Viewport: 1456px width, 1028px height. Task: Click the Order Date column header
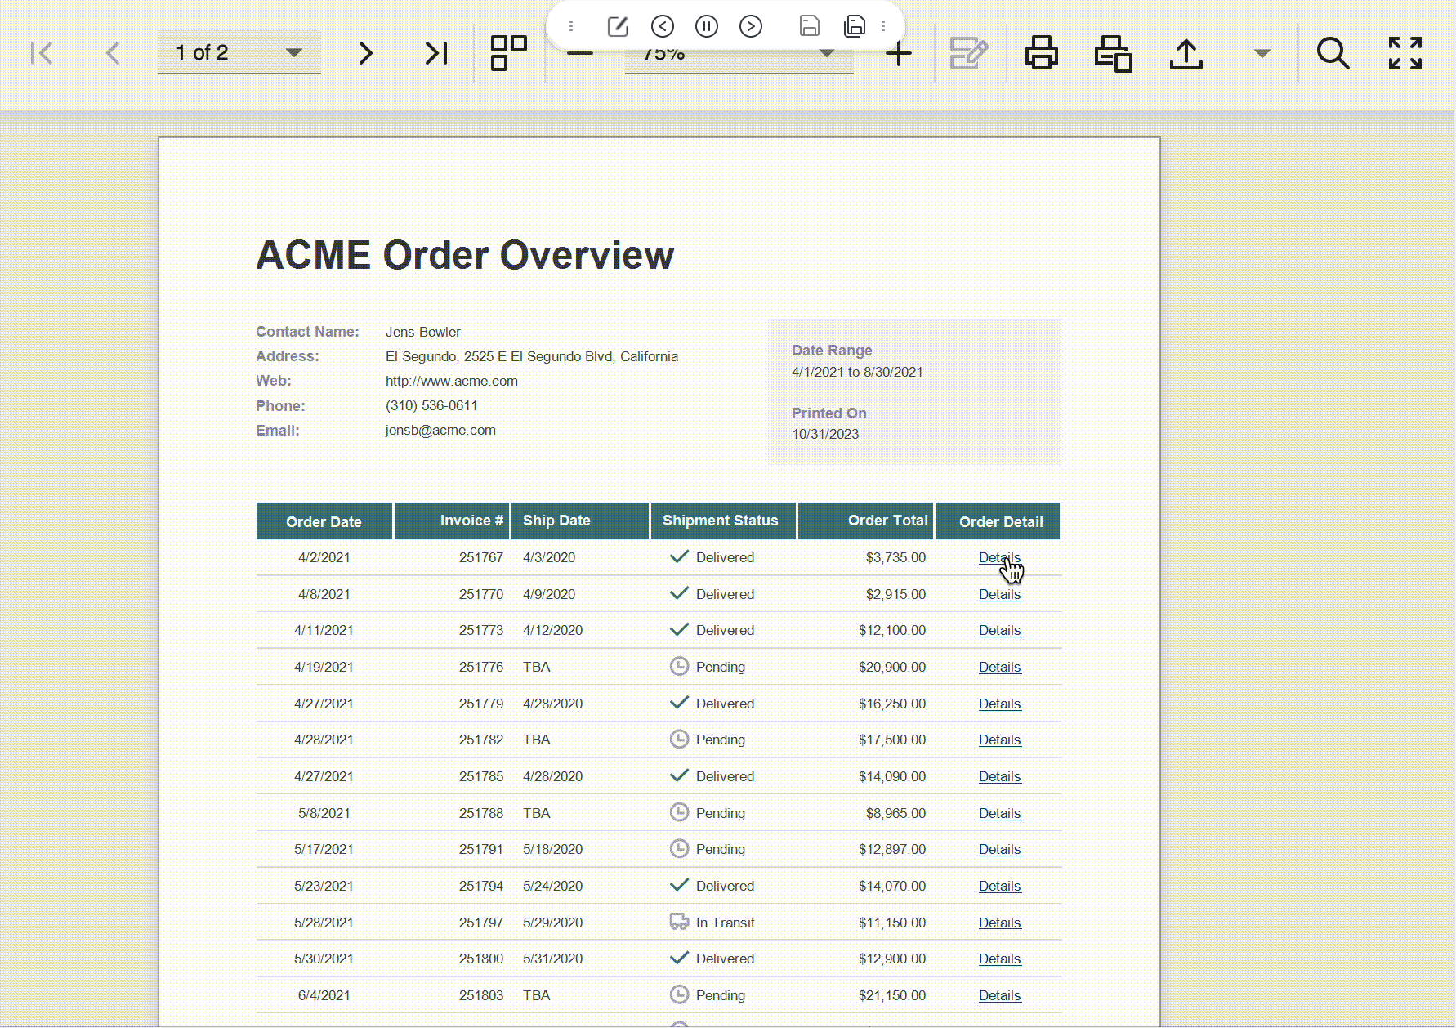point(324,521)
